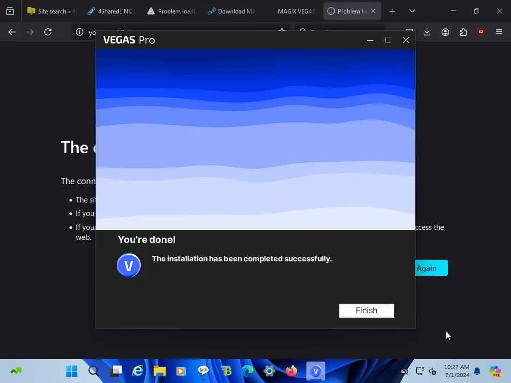511x383 pixels.
Task: Go back in Firefox browser
Action: pos(12,32)
